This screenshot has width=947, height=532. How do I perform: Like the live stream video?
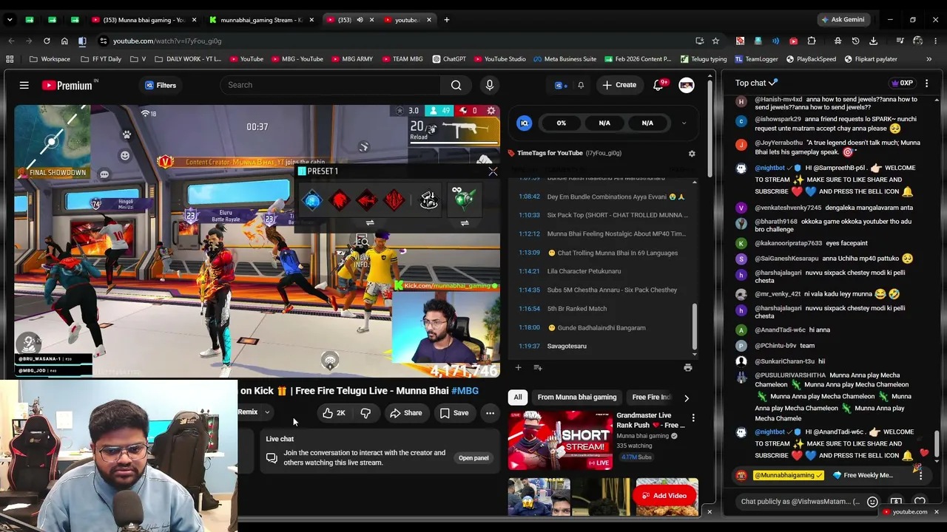coord(334,413)
